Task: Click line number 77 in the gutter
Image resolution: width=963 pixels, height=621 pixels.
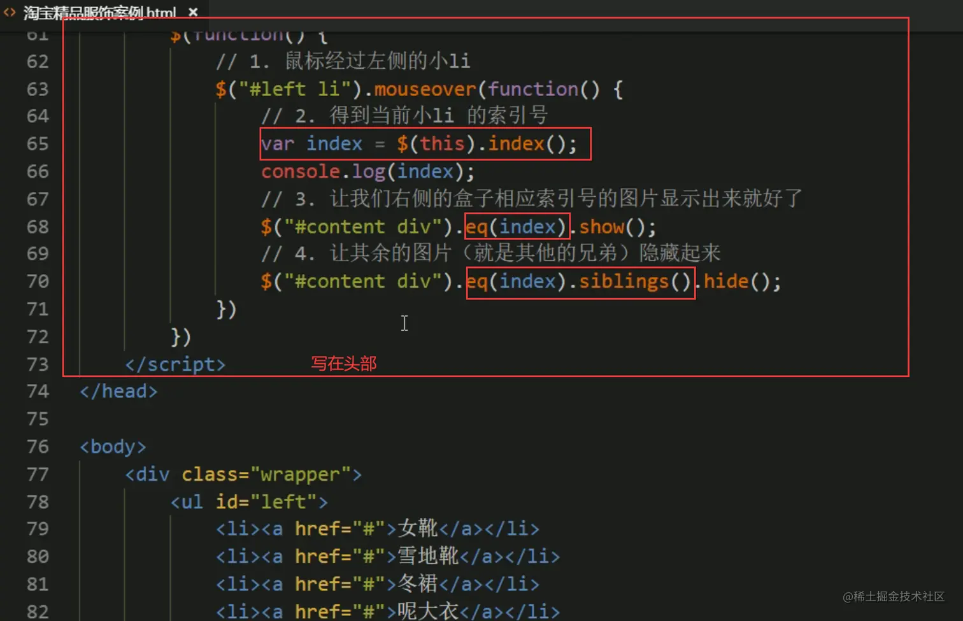Action: 38,475
